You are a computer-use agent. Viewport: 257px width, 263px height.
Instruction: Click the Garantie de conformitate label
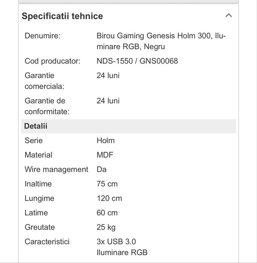point(47,106)
